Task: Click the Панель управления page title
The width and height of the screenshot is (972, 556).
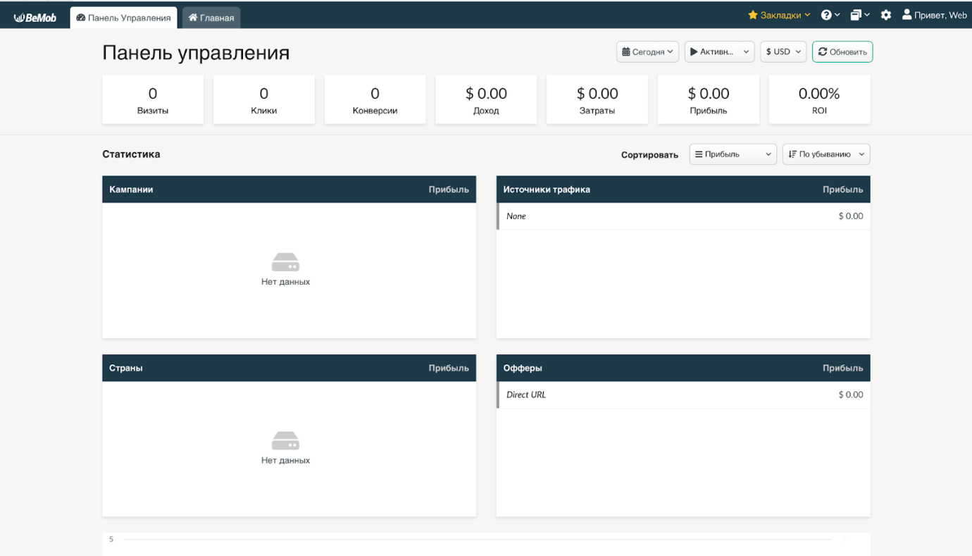Action: [196, 53]
